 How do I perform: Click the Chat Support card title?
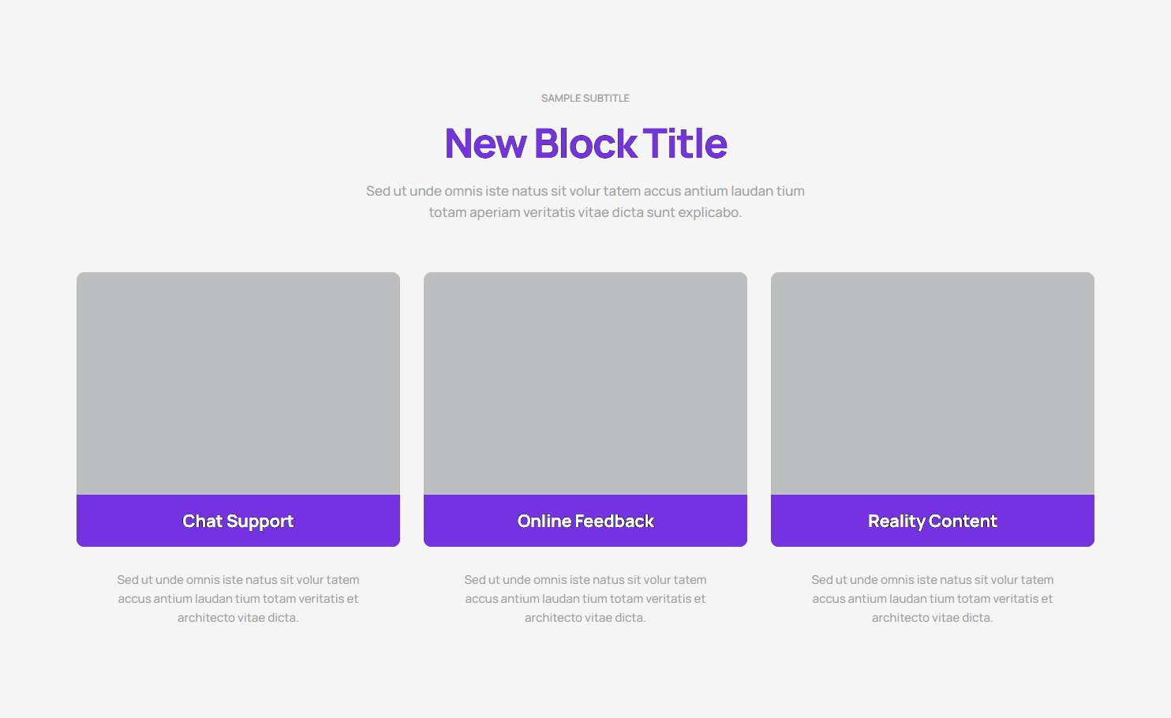pos(238,521)
